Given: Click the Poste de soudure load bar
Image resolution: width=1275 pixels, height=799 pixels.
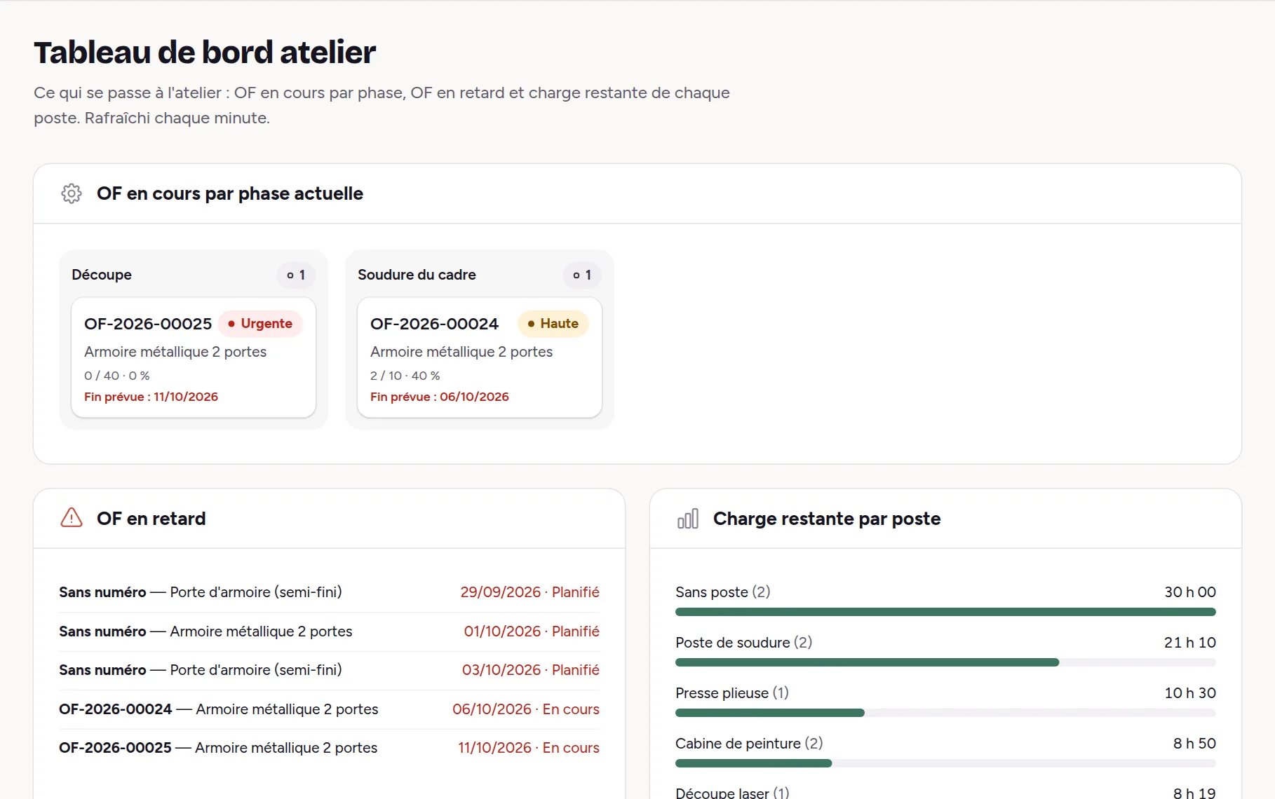Looking at the screenshot, I should [945, 662].
